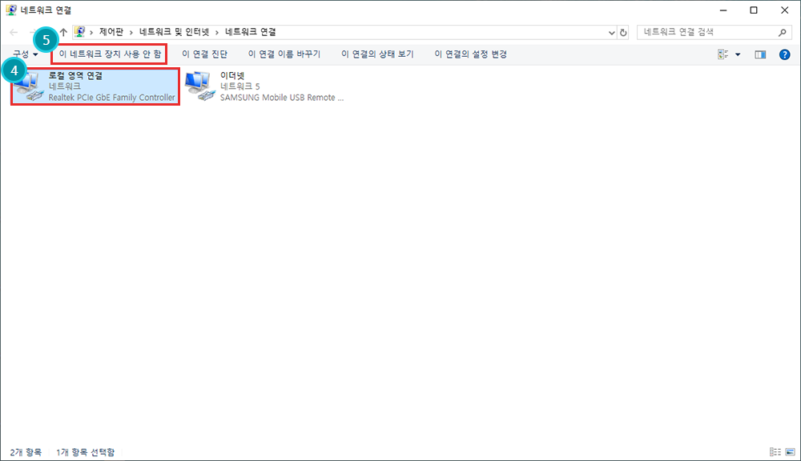The image size is (801, 461).
Task: Select Realtek PCIe GbE Family Controller text
Action: pyautogui.click(x=112, y=98)
